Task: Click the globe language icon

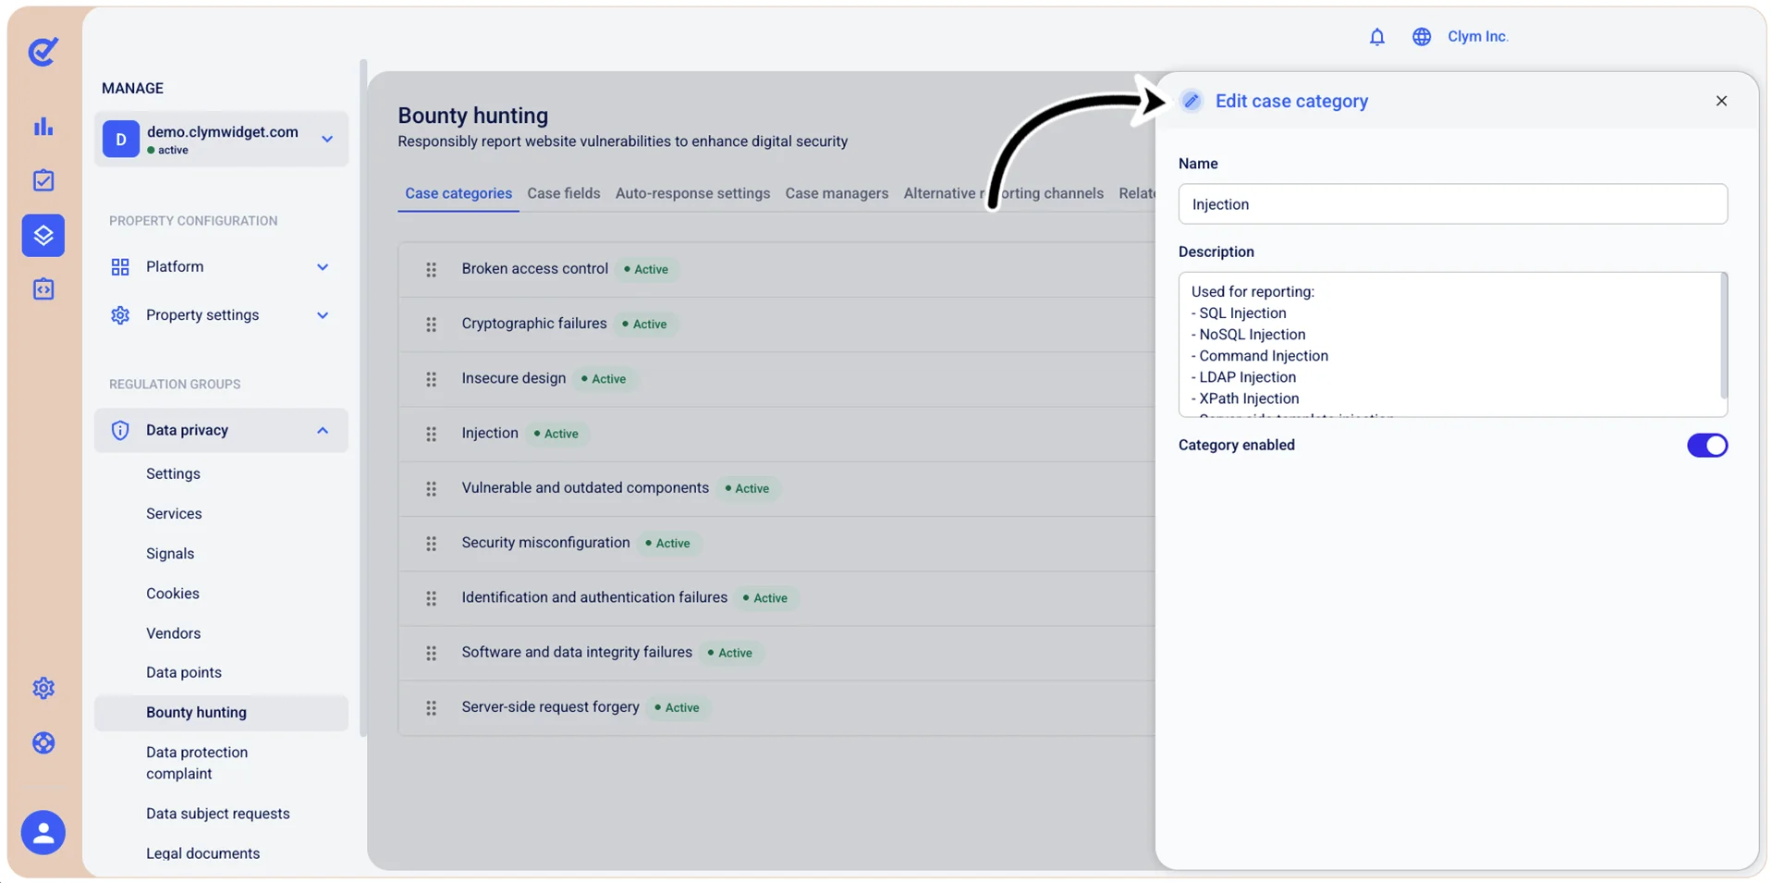Action: coord(1422,37)
